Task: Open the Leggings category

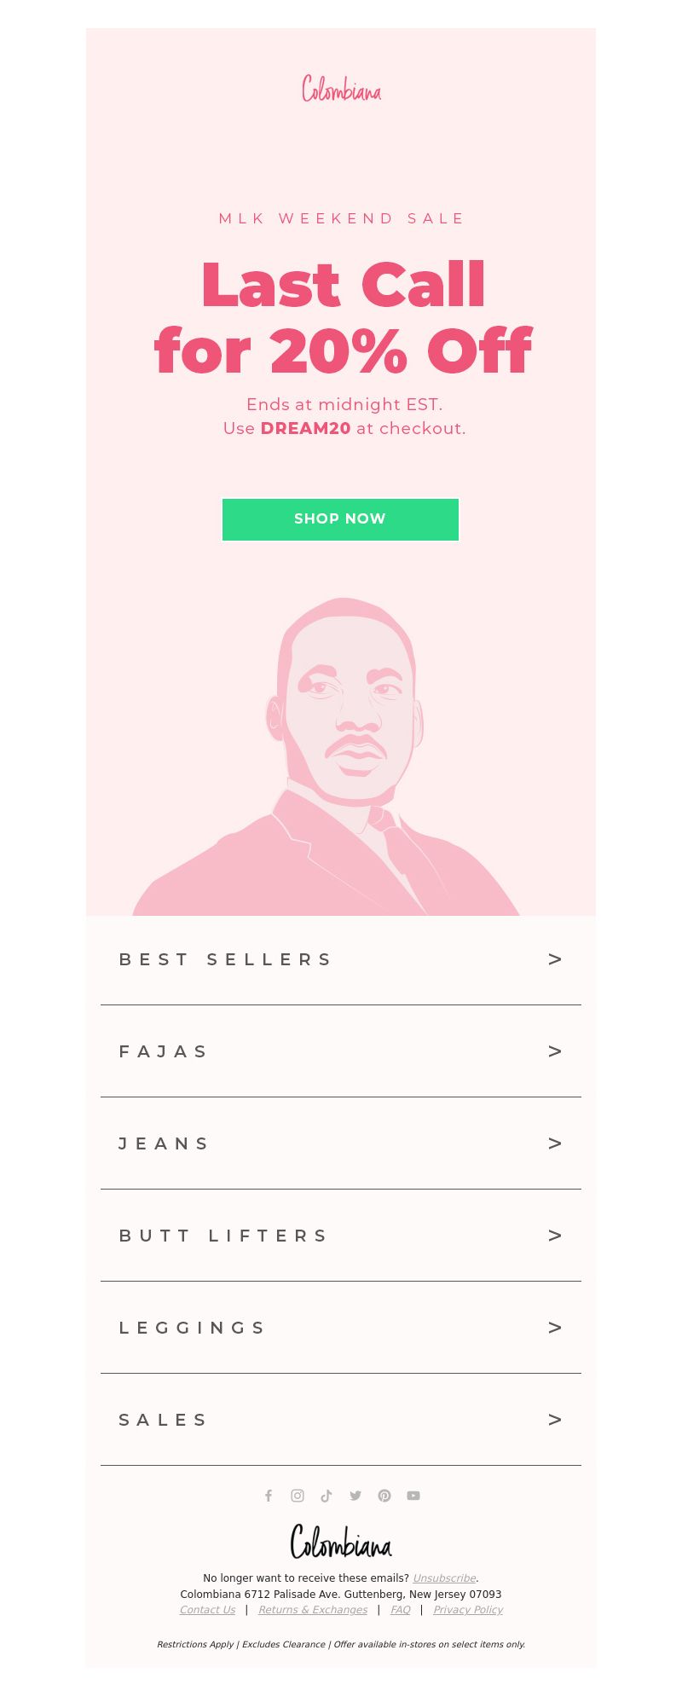Action: [x=341, y=1328]
